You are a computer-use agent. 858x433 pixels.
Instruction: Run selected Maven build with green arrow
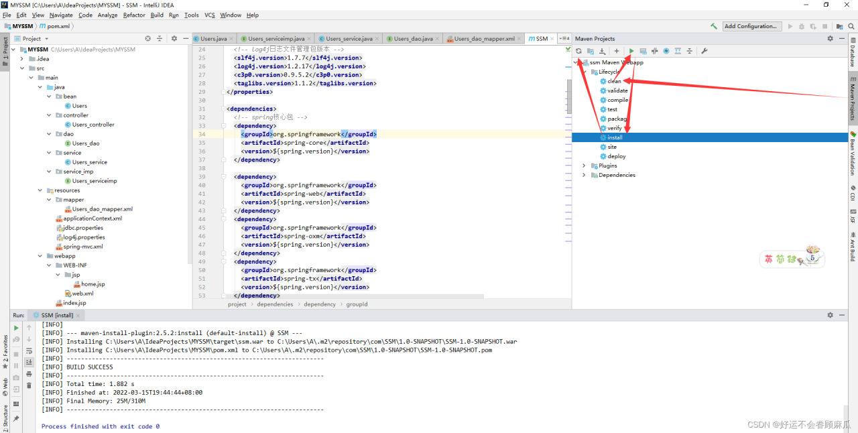coord(631,51)
